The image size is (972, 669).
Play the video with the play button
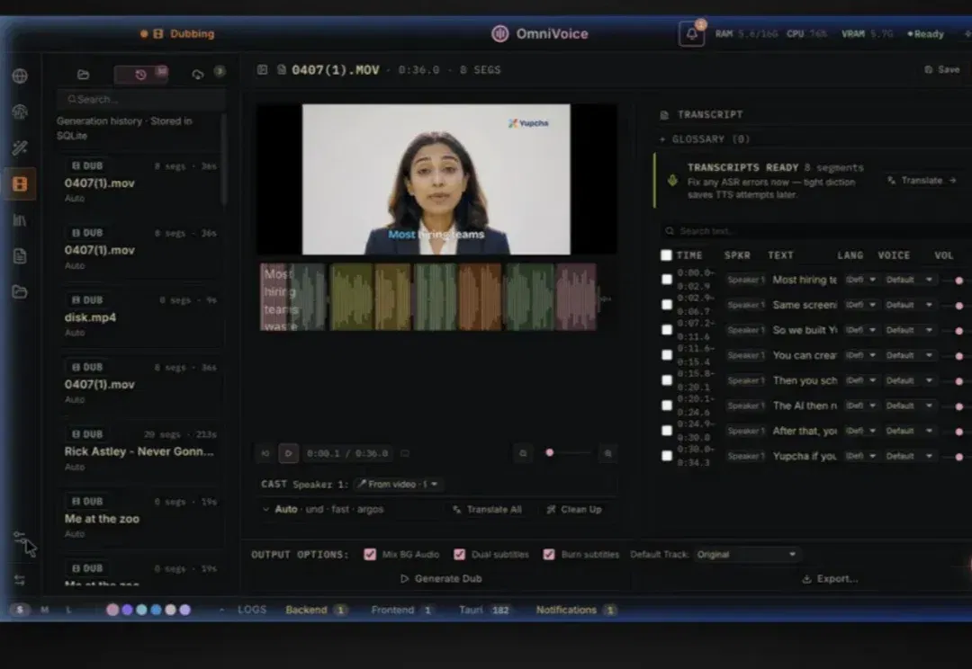[288, 453]
